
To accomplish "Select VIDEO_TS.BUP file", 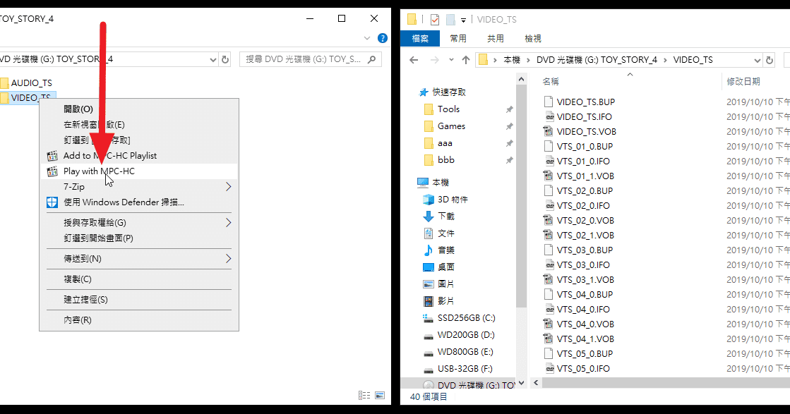I will point(585,102).
